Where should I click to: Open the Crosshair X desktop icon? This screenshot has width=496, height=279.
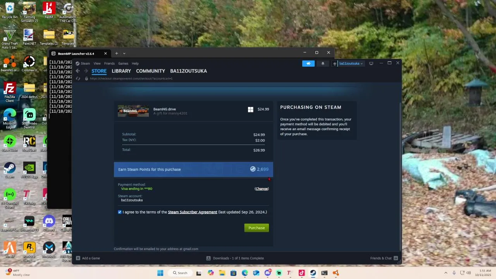click(x=29, y=64)
